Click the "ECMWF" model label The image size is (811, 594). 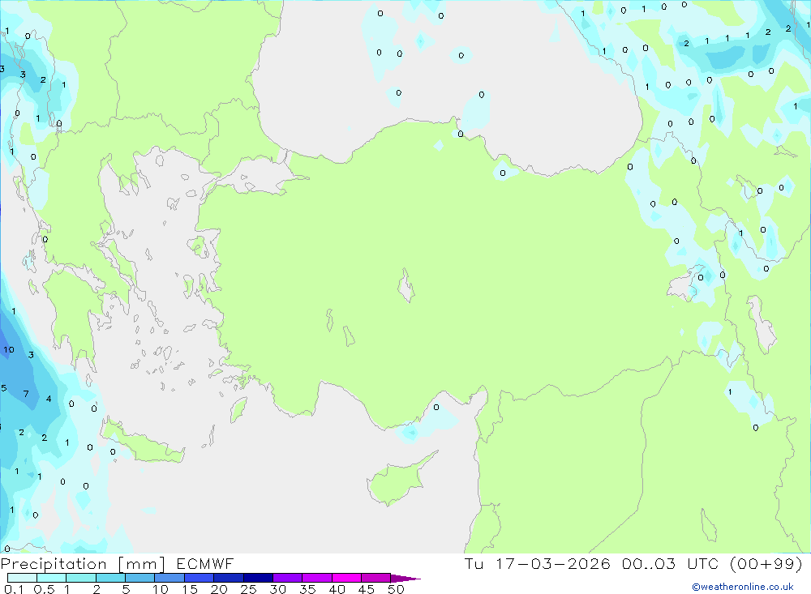[205, 563]
